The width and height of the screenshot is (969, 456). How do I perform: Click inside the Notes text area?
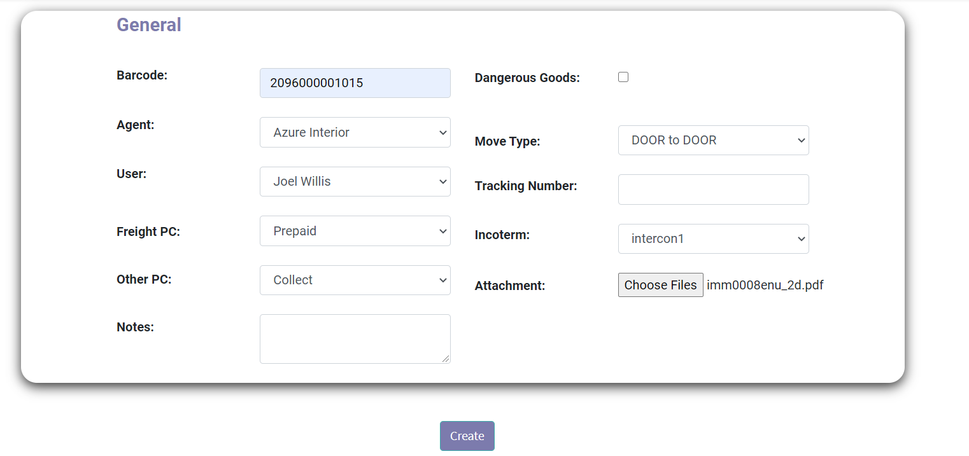(355, 338)
